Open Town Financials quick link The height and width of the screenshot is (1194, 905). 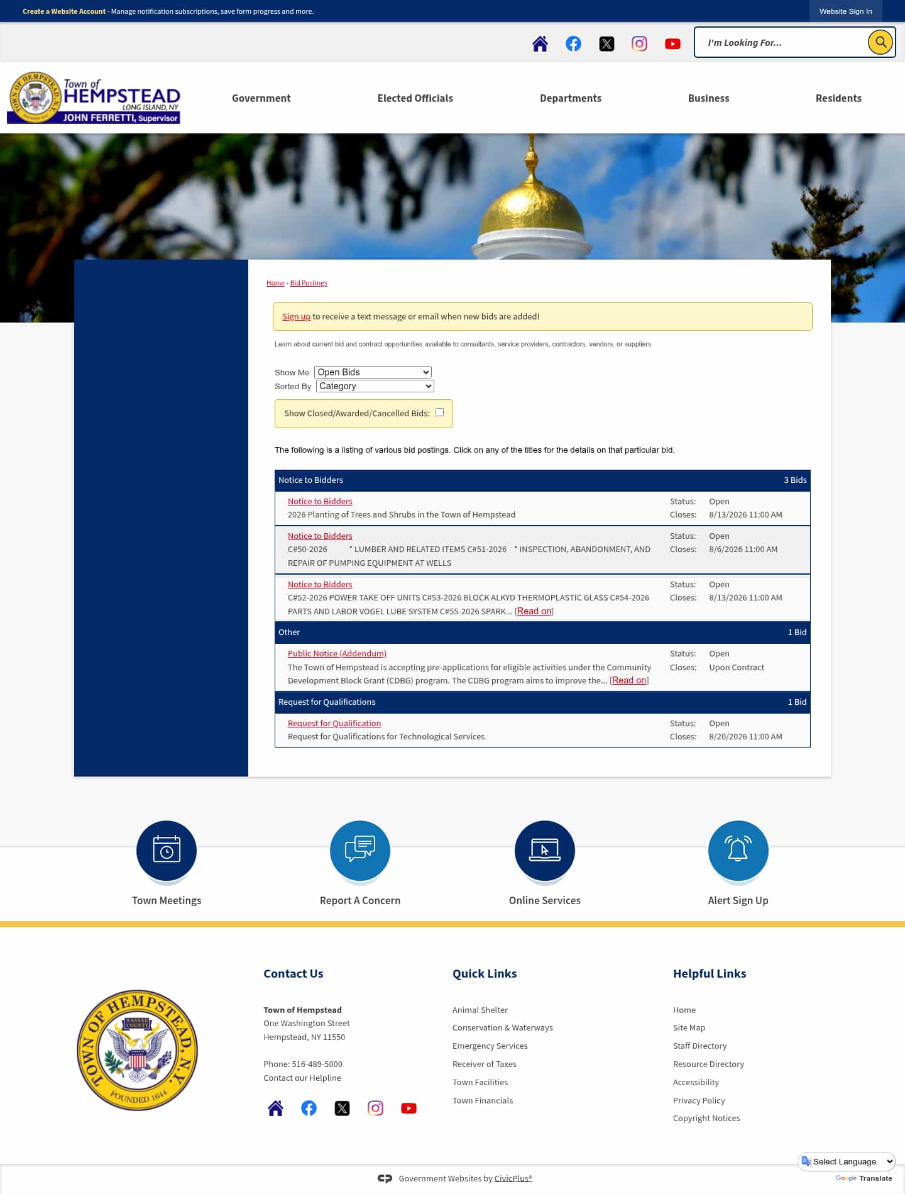483,1100
